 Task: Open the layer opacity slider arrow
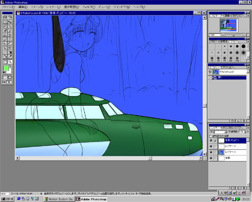tap(245, 132)
